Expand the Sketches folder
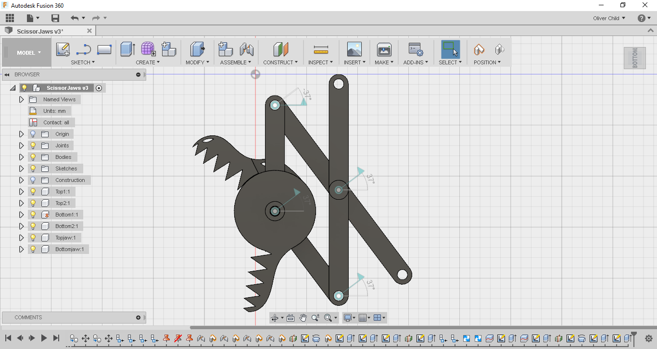 (x=21, y=168)
